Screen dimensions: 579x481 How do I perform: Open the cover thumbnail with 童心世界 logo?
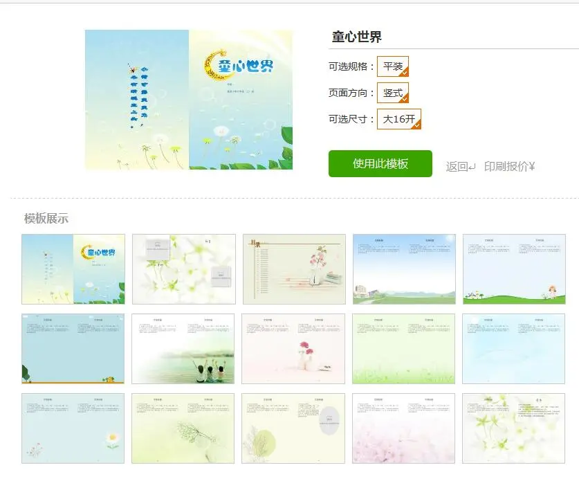pos(73,269)
